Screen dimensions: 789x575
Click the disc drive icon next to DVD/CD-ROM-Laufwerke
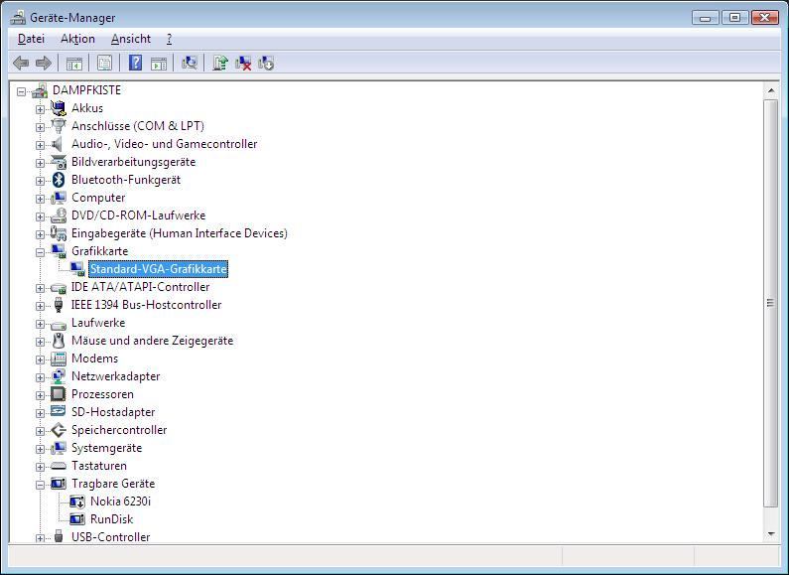pos(59,216)
